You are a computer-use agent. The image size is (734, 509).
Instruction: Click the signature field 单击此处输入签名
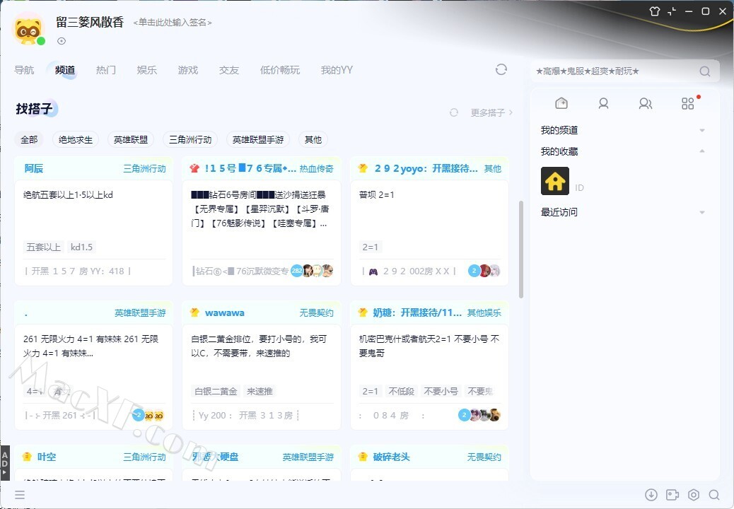coord(173,23)
